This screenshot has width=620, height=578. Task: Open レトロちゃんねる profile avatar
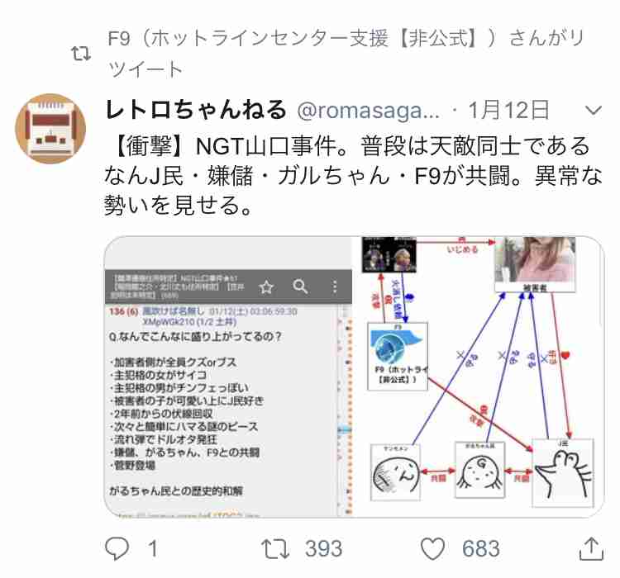pyautogui.click(x=50, y=129)
